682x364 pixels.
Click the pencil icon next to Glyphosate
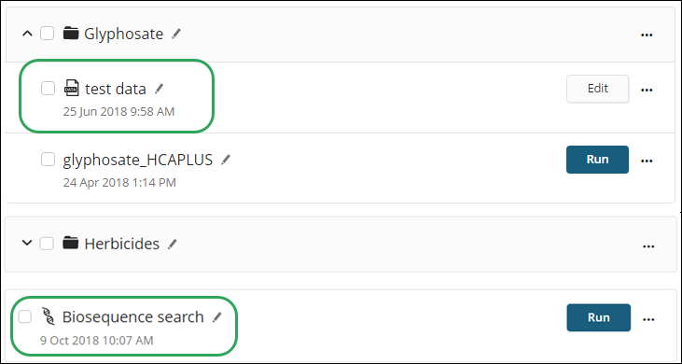pyautogui.click(x=176, y=34)
